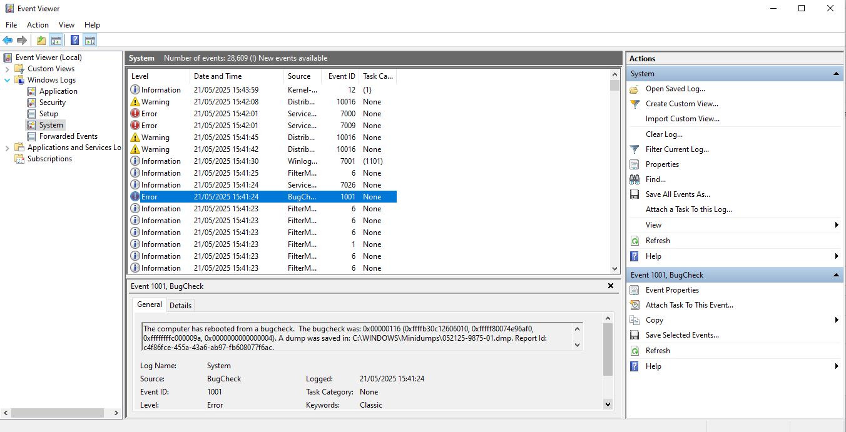Select the FilterManager row with Event ID 1

262,244
